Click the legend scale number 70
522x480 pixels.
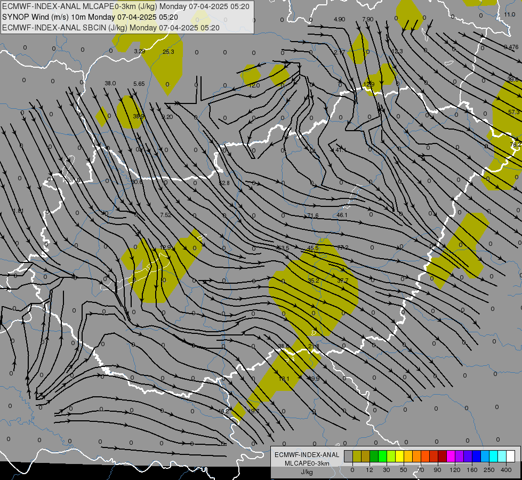point(421,470)
